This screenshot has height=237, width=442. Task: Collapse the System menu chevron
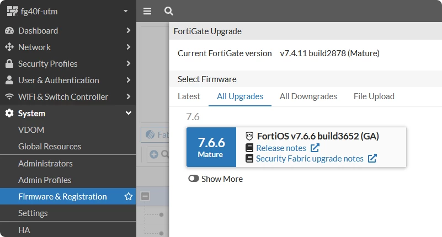pos(128,113)
